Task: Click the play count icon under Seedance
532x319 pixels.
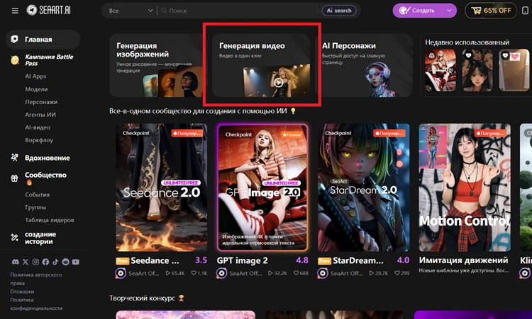Action: 167,273
